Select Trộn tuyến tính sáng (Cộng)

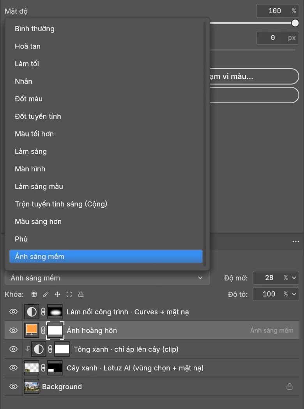106,204
